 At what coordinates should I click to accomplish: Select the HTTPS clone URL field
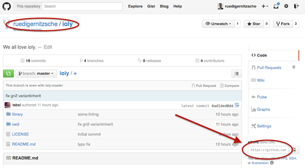tap(268, 150)
